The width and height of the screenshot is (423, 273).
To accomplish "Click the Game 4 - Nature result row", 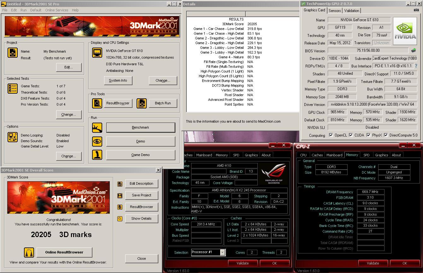I will point(242,57).
